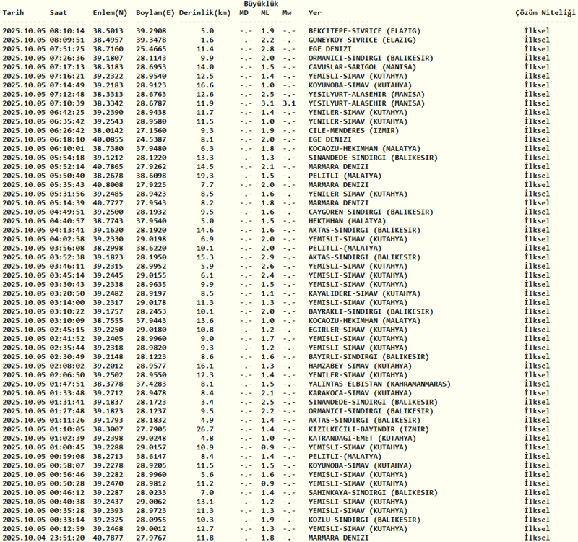Image resolution: width=578 pixels, height=542 pixels.
Task: Select the Yer column header
Action: point(315,13)
